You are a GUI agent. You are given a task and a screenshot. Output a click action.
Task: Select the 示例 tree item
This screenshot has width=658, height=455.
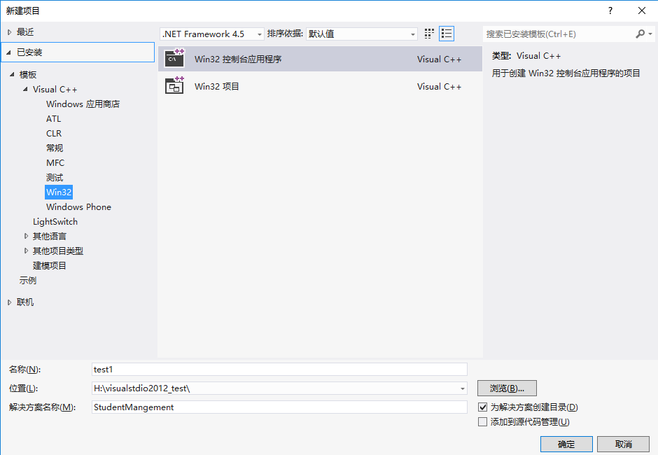point(28,281)
